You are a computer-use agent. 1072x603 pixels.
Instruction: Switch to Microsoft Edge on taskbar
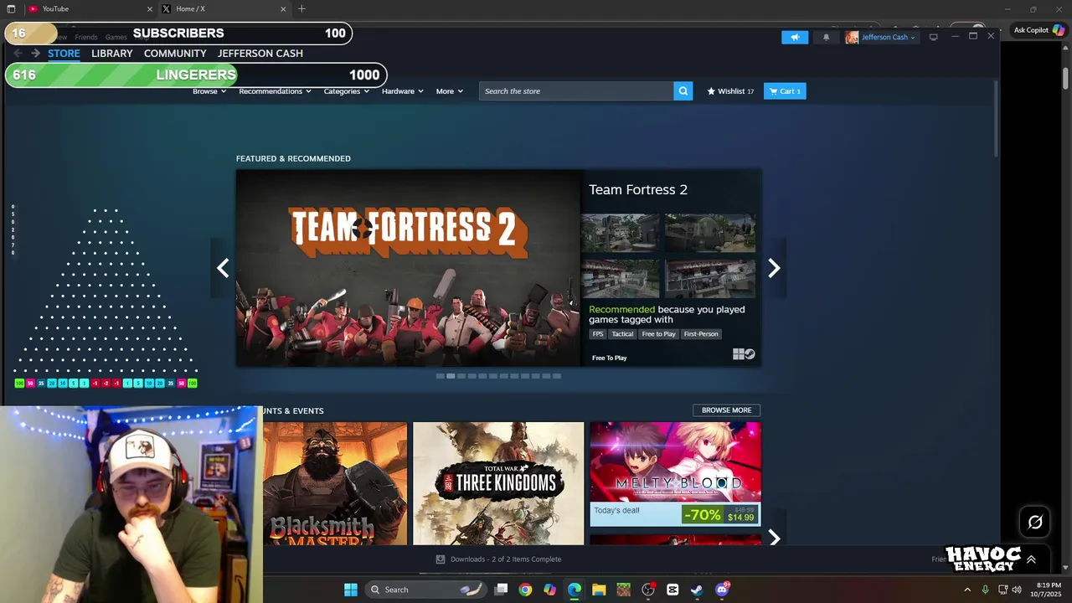575,590
